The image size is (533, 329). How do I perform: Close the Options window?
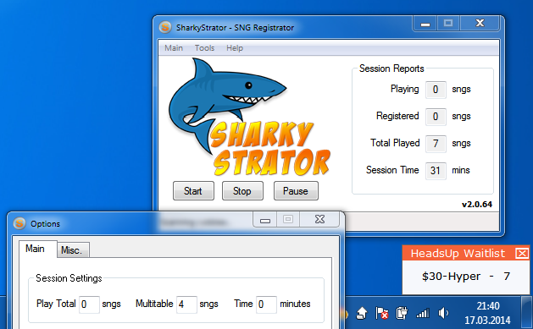pos(319,219)
